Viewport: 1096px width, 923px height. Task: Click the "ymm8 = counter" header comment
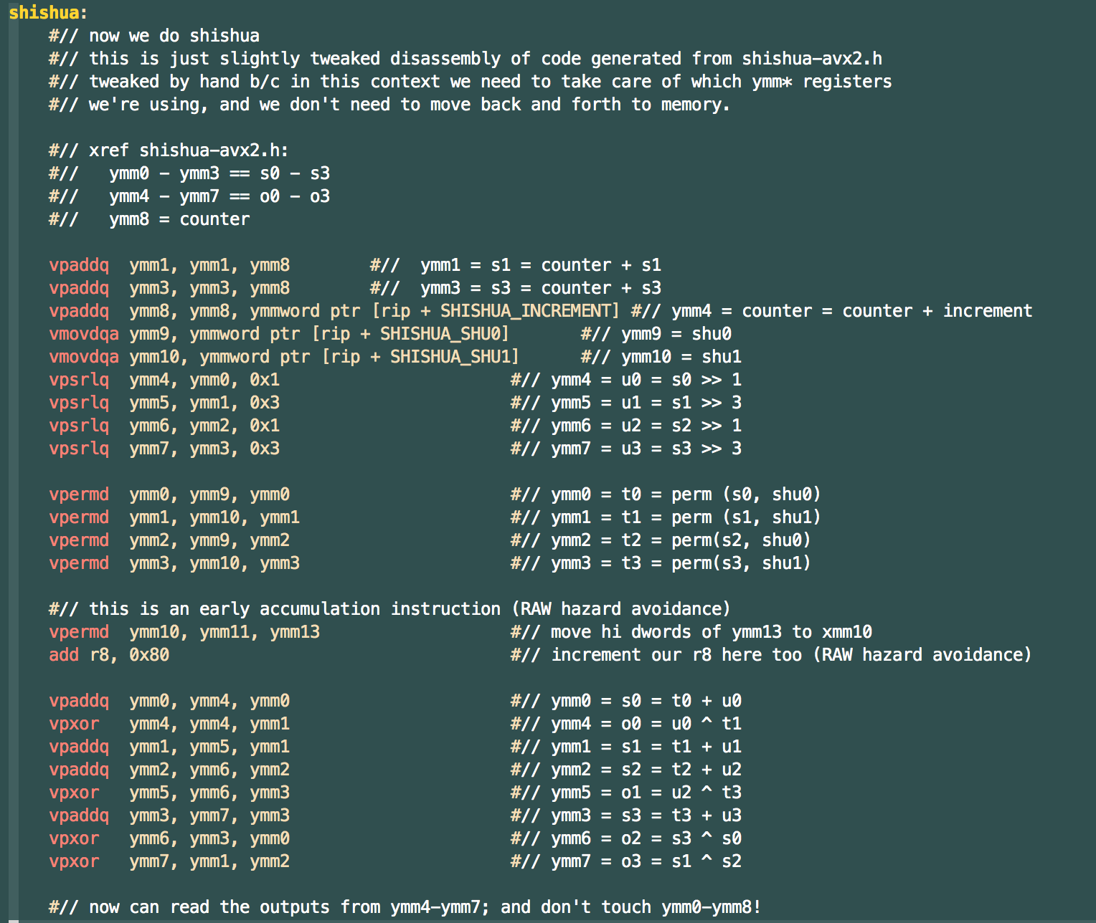[179, 219]
